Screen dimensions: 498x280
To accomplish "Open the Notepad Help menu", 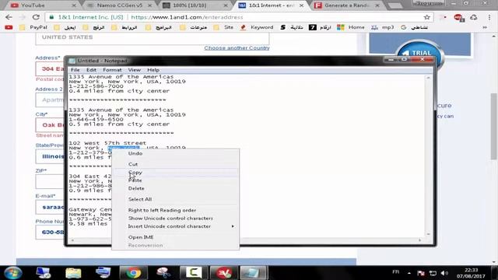I will (153, 70).
